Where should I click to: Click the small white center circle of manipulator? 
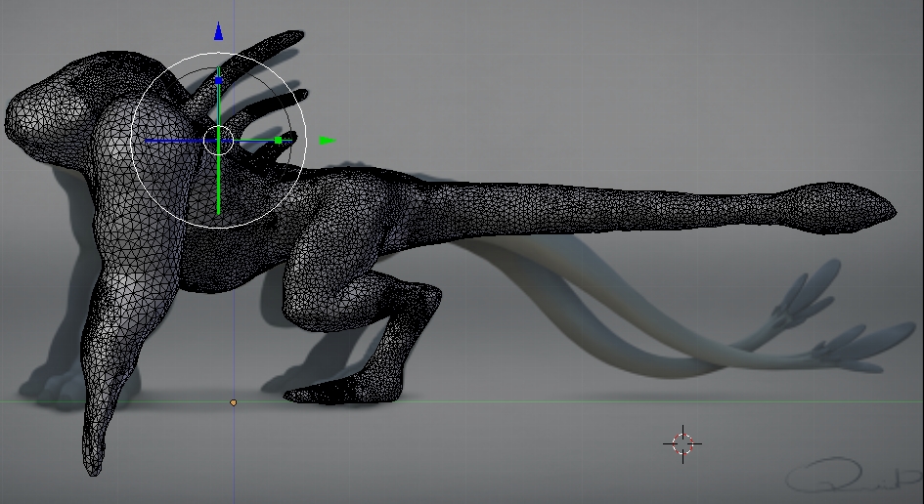click(219, 141)
